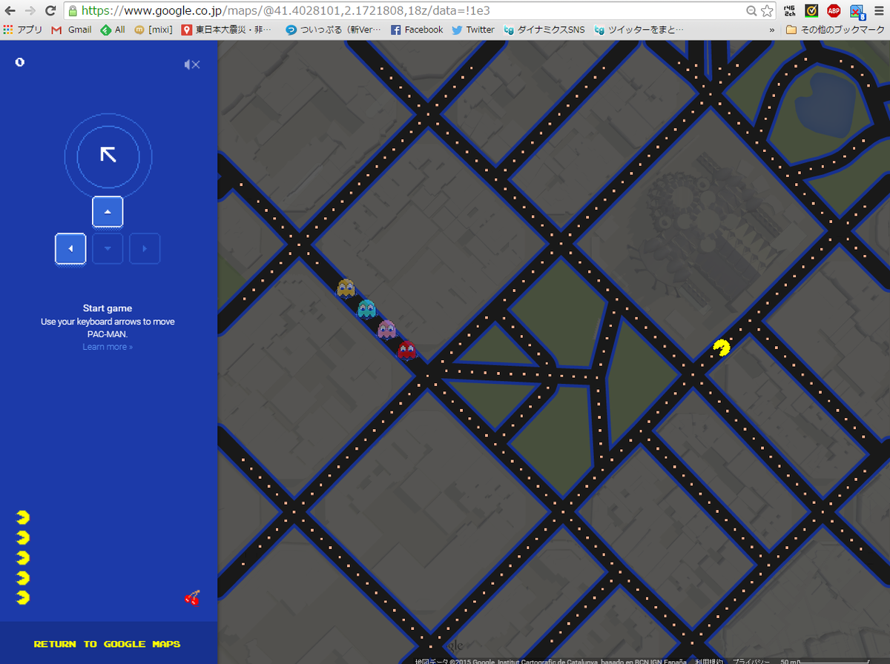This screenshot has height=664, width=890.
Task: Click the left arrow key button
Action: pos(70,248)
